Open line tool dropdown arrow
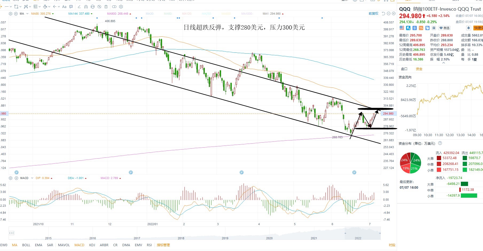This screenshot has height=251, width=483. 11,7
